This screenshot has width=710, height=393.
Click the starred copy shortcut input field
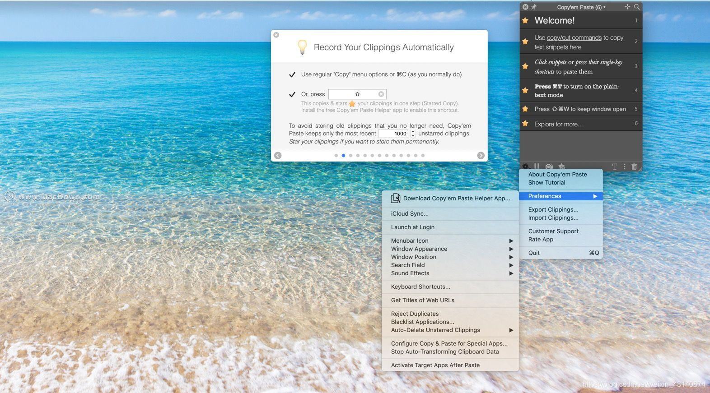tap(357, 94)
